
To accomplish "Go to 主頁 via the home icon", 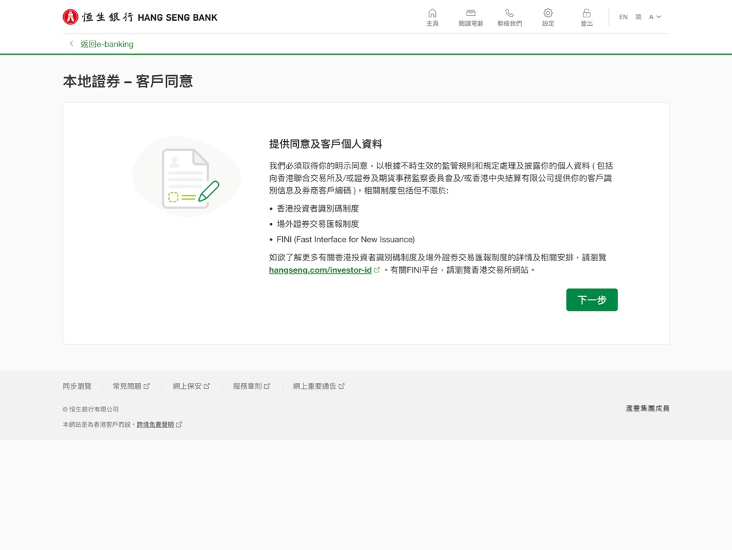I will (433, 17).
